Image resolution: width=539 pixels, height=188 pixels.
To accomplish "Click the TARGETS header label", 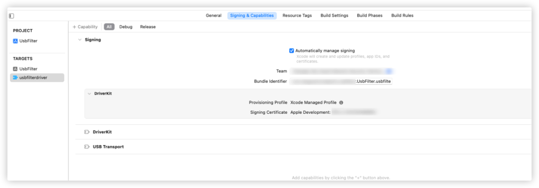I will coord(23,59).
